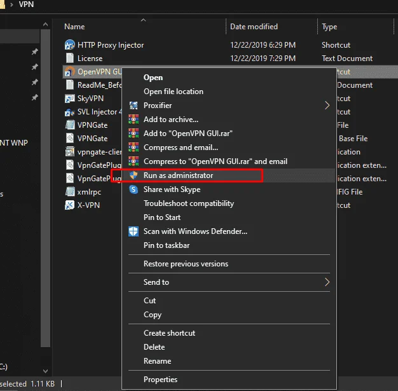Click the X-VPN shortcut icon

tap(69, 205)
